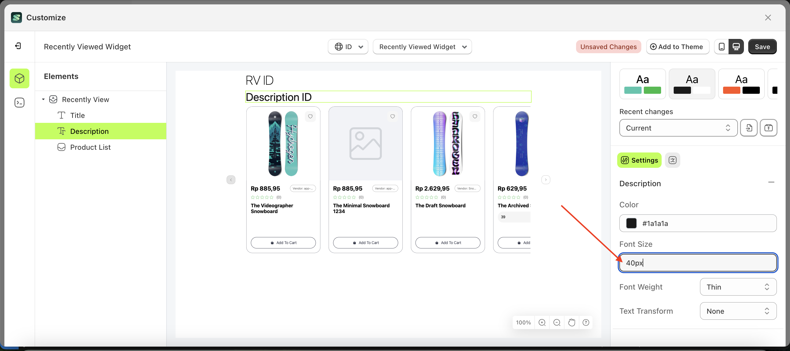
Task: Toggle the wishlist heart on The Draft Snowboard
Action: click(475, 117)
